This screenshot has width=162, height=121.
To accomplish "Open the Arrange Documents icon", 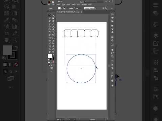I will (x=59, y=2).
